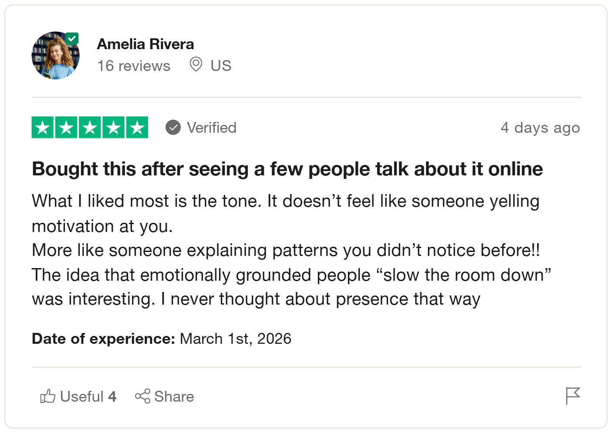
Task: Open the review title 'Bought this after seeing'
Action: pos(287,169)
